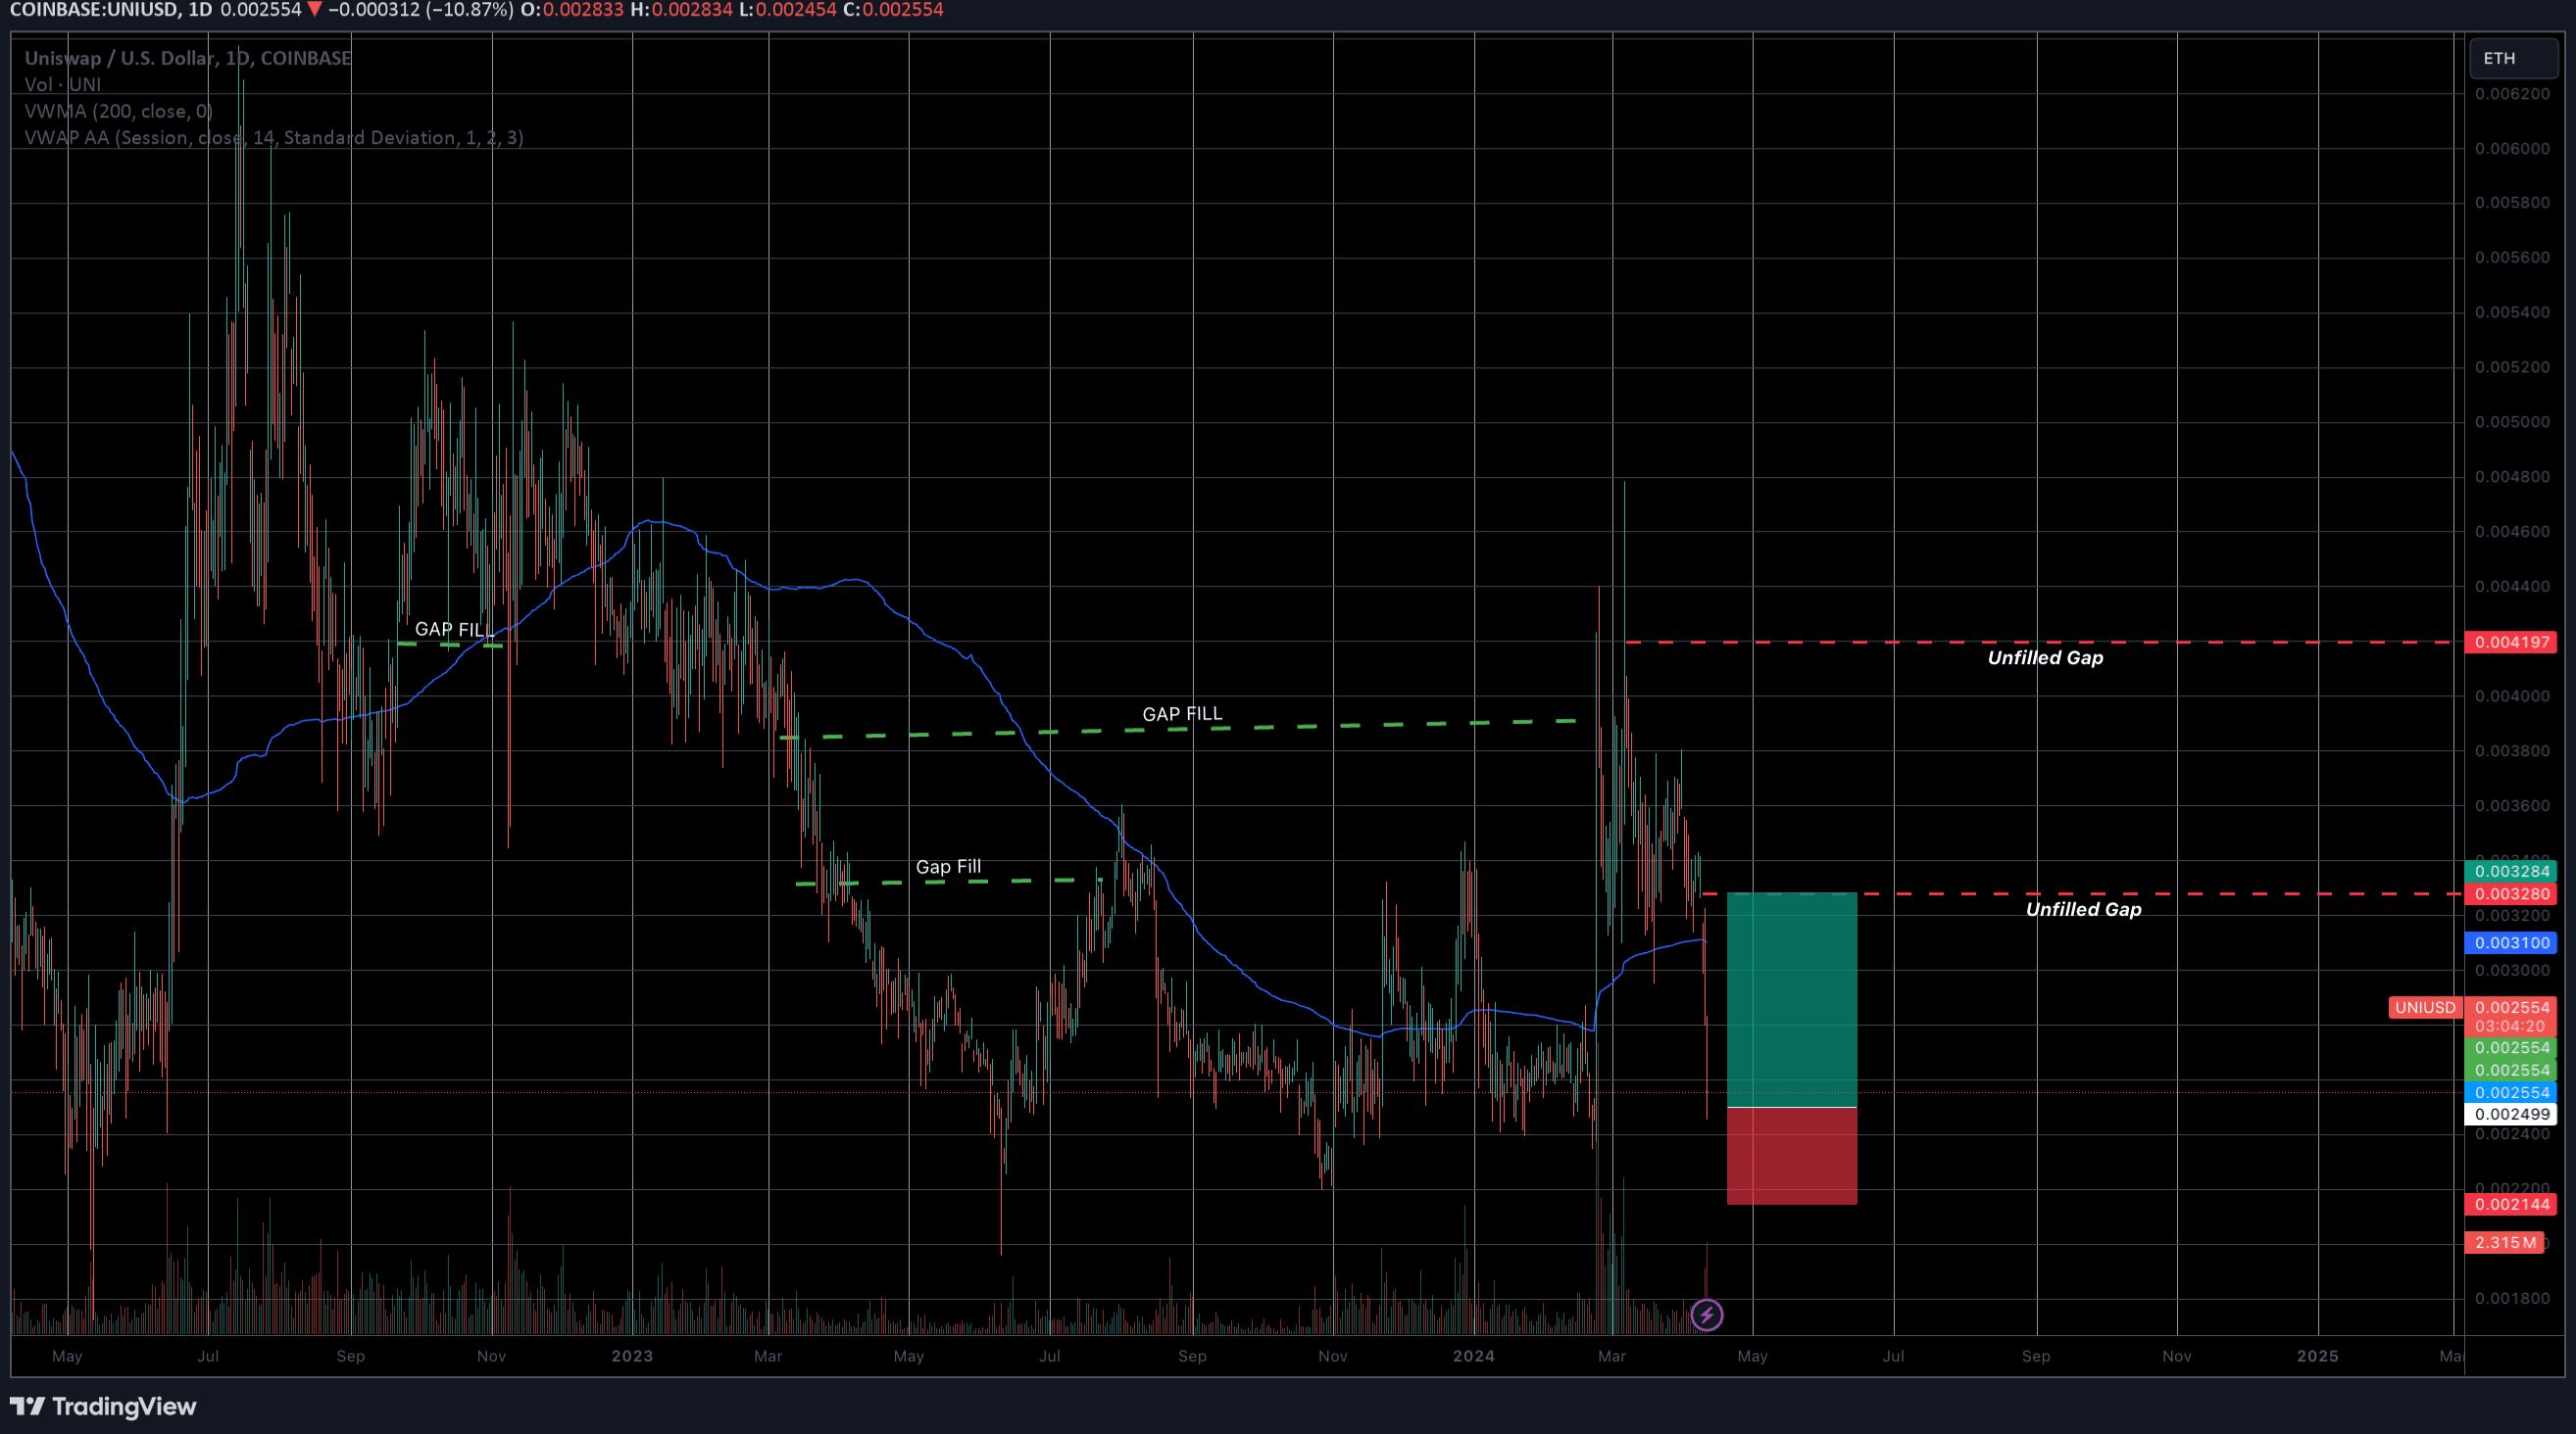Image resolution: width=2576 pixels, height=1434 pixels.
Task: Click the May label on the time axis
Action: click(x=66, y=1356)
